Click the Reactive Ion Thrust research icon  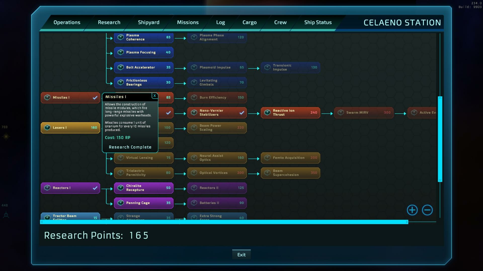[x=267, y=112]
